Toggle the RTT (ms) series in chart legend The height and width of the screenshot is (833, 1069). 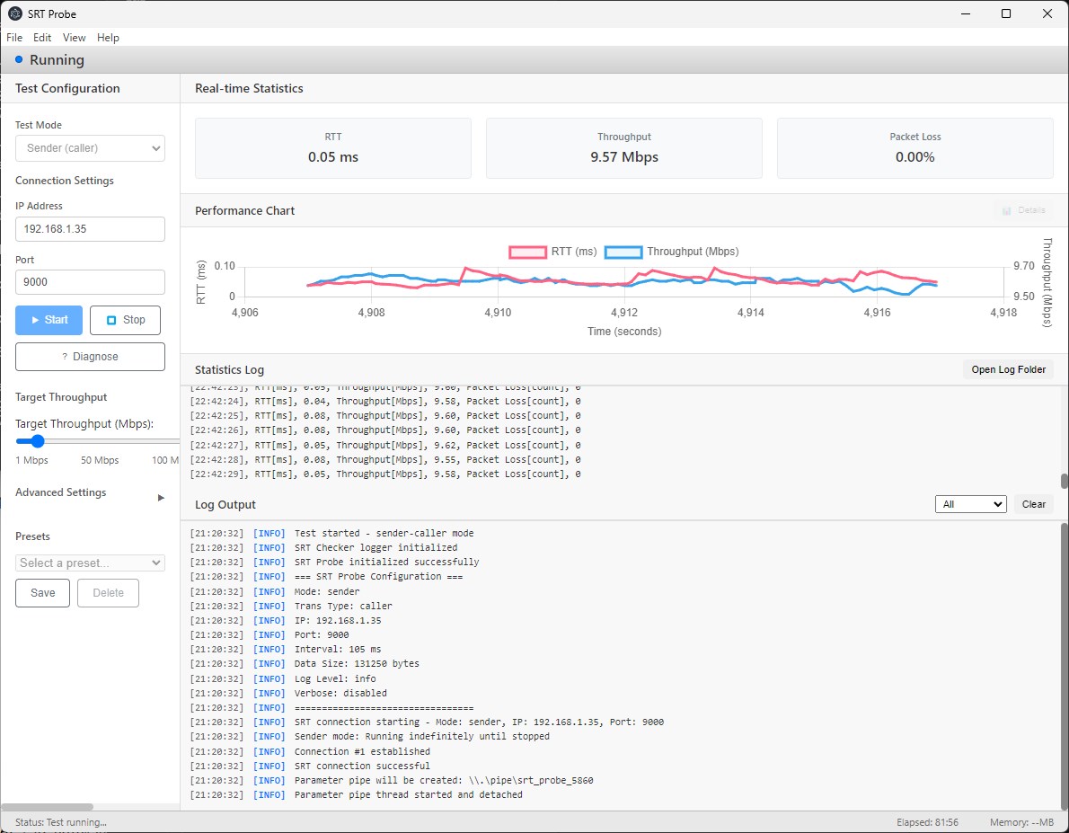pos(552,252)
